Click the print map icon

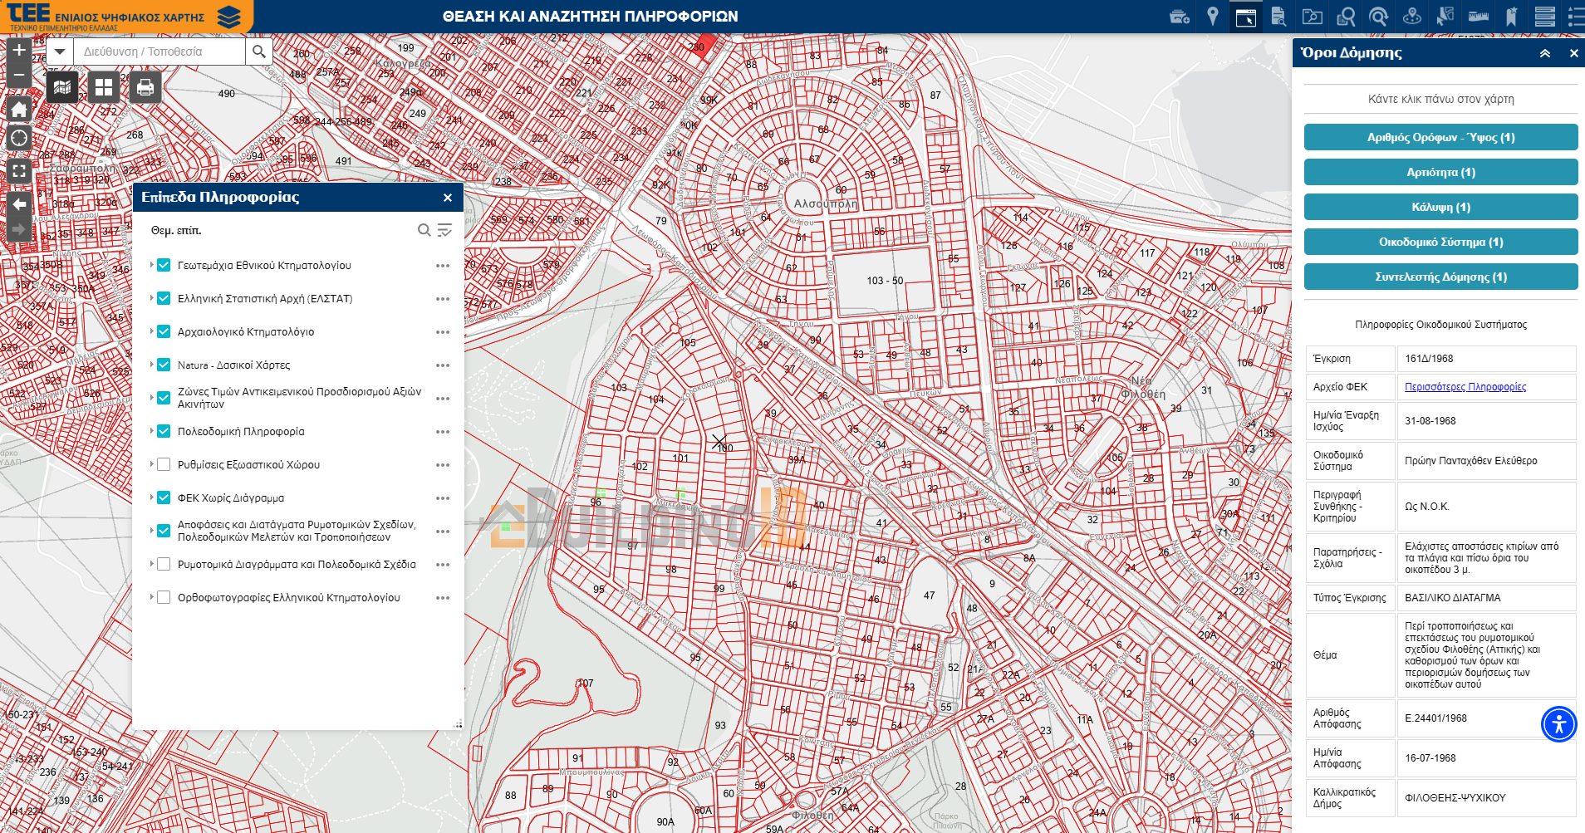[x=145, y=87]
